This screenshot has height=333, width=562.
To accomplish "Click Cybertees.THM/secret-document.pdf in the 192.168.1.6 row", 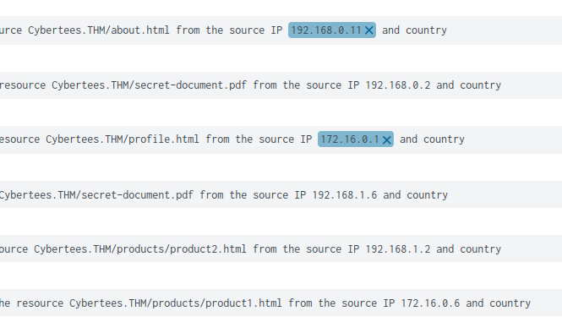I will [96, 195].
